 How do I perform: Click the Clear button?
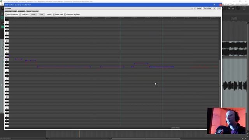tap(41, 14)
